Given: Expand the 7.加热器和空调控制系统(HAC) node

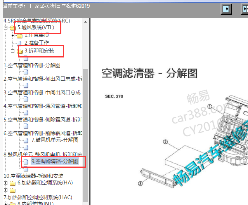Looking at the screenshot, I should pos(5,190).
